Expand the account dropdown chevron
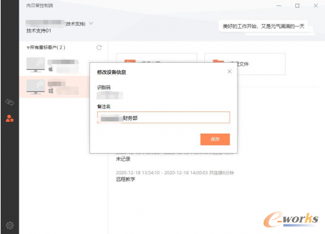 (x=91, y=23)
